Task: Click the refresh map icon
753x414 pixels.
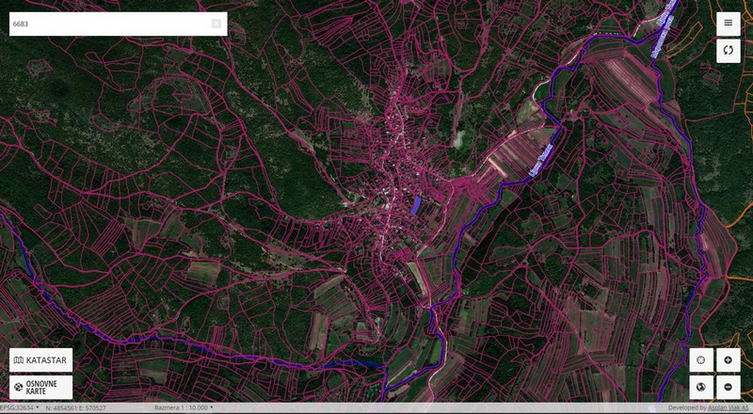Action: tap(728, 51)
